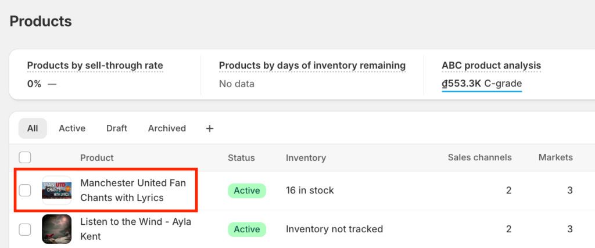This screenshot has width=595, height=248.
Task: Open the ABC product analysis report
Action: click(x=491, y=66)
